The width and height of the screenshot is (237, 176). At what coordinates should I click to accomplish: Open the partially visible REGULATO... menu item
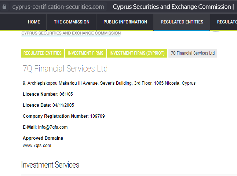click(x=227, y=22)
